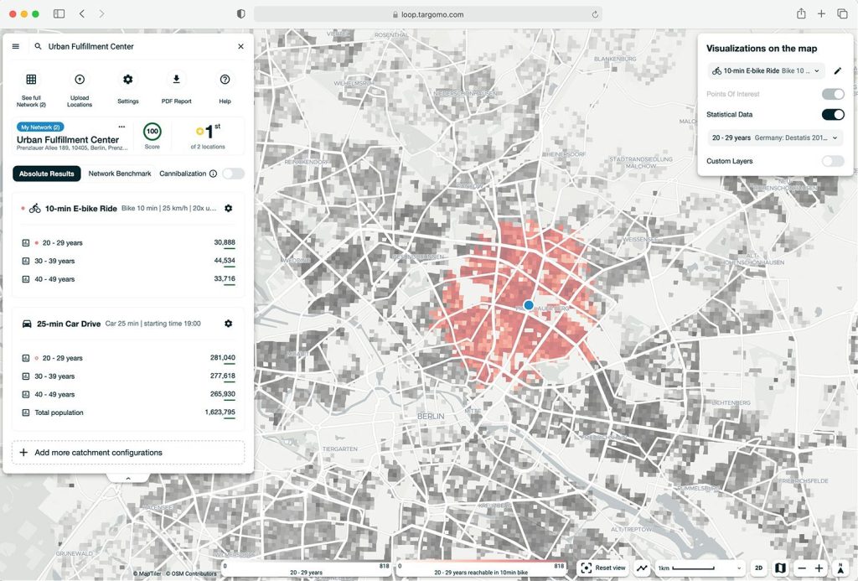The width and height of the screenshot is (858, 581).
Task: Switch to the Network Benchmark tab
Action: [120, 174]
